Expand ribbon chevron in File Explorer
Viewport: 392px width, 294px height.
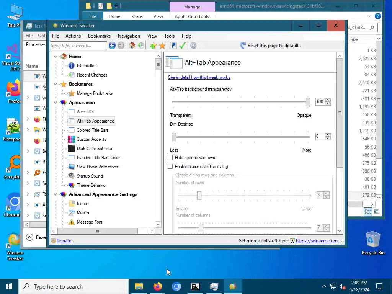point(369,16)
